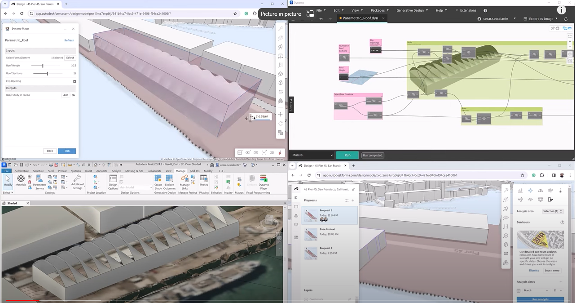Select the Wind analysis icon

551,191
